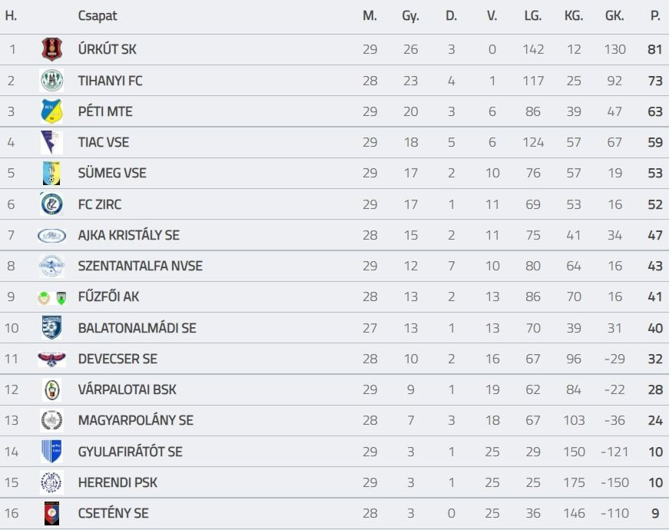Click the Herendi PSK team name
669x530 pixels.
click(x=118, y=482)
